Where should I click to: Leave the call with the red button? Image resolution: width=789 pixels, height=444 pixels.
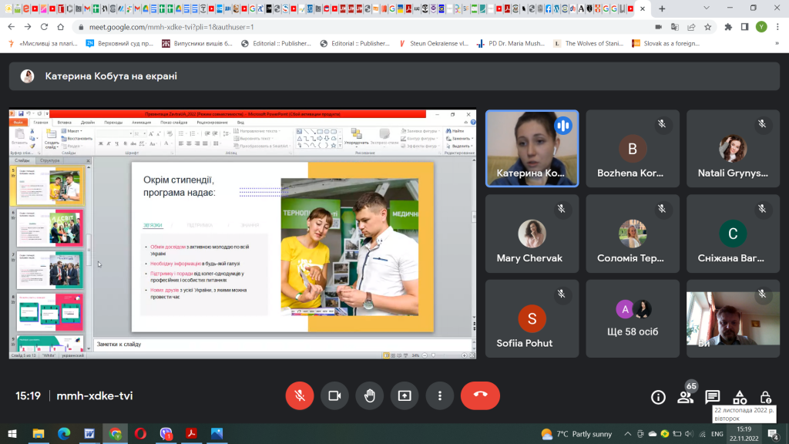(480, 395)
